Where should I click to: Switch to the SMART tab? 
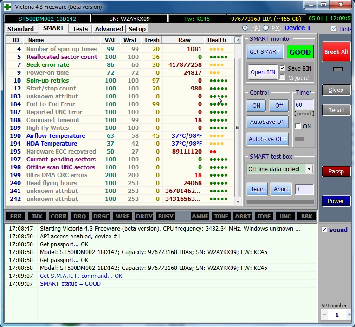pyautogui.click(x=53, y=28)
